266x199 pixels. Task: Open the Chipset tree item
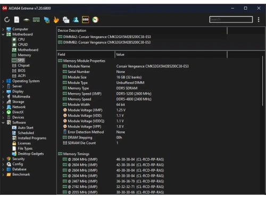23,65
